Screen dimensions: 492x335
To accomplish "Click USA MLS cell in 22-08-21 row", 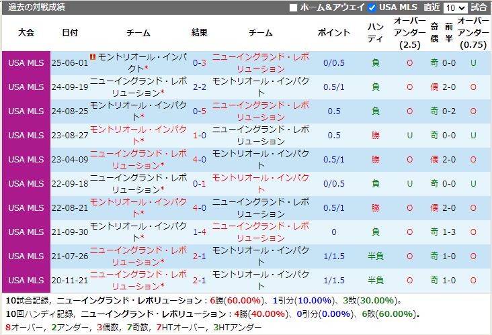I will pos(26,207).
